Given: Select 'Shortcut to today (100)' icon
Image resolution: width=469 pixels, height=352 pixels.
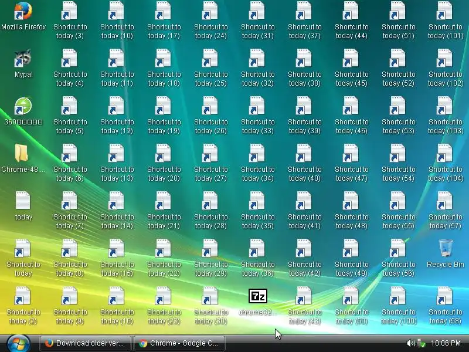Looking at the screenshot, I should click(x=399, y=306).
